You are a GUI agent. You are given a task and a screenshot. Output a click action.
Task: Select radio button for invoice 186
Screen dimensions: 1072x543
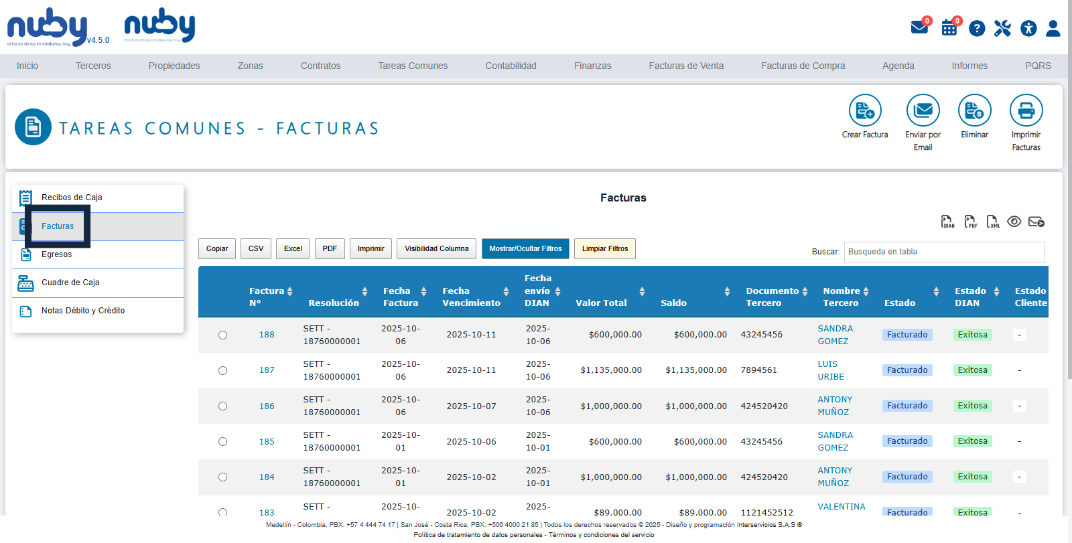[x=222, y=406]
